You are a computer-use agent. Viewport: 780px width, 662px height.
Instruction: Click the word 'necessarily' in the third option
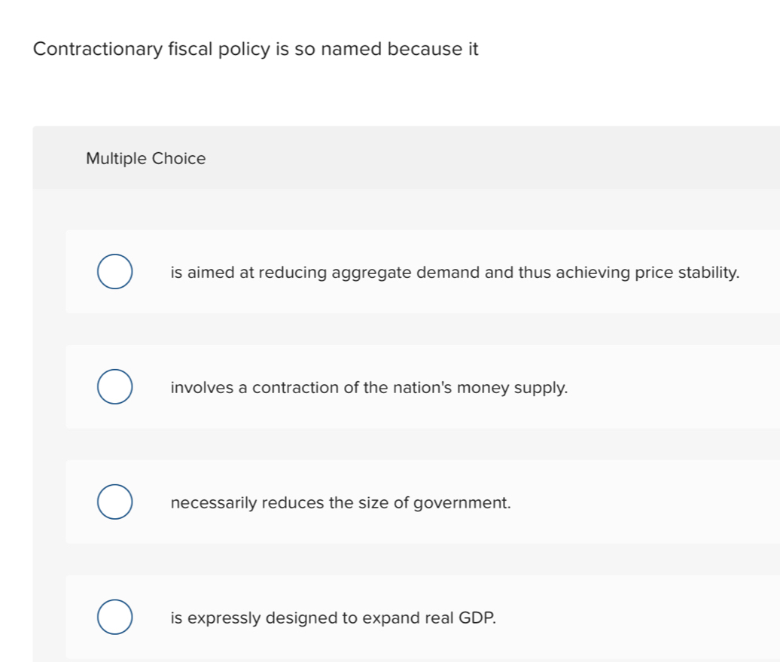(x=215, y=503)
